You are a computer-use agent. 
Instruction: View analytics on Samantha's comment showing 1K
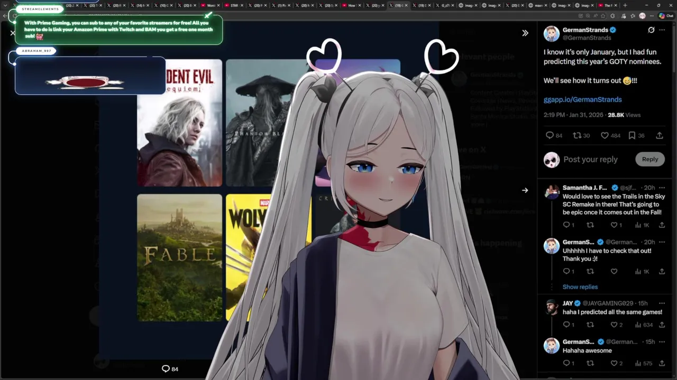click(642, 225)
